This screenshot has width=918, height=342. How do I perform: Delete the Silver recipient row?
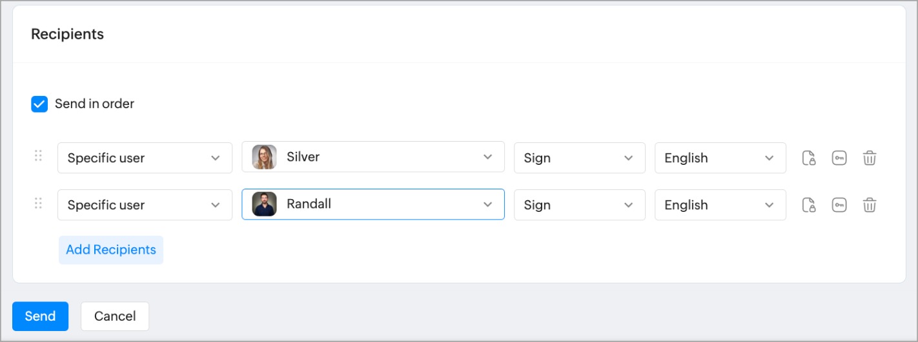pyautogui.click(x=870, y=158)
